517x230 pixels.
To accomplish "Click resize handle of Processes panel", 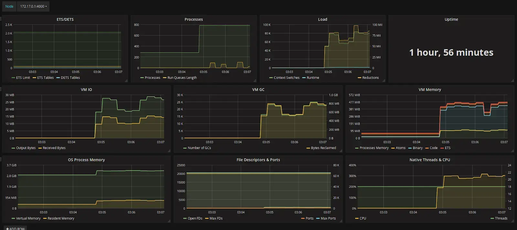I will pyautogui.click(x=255, y=81).
